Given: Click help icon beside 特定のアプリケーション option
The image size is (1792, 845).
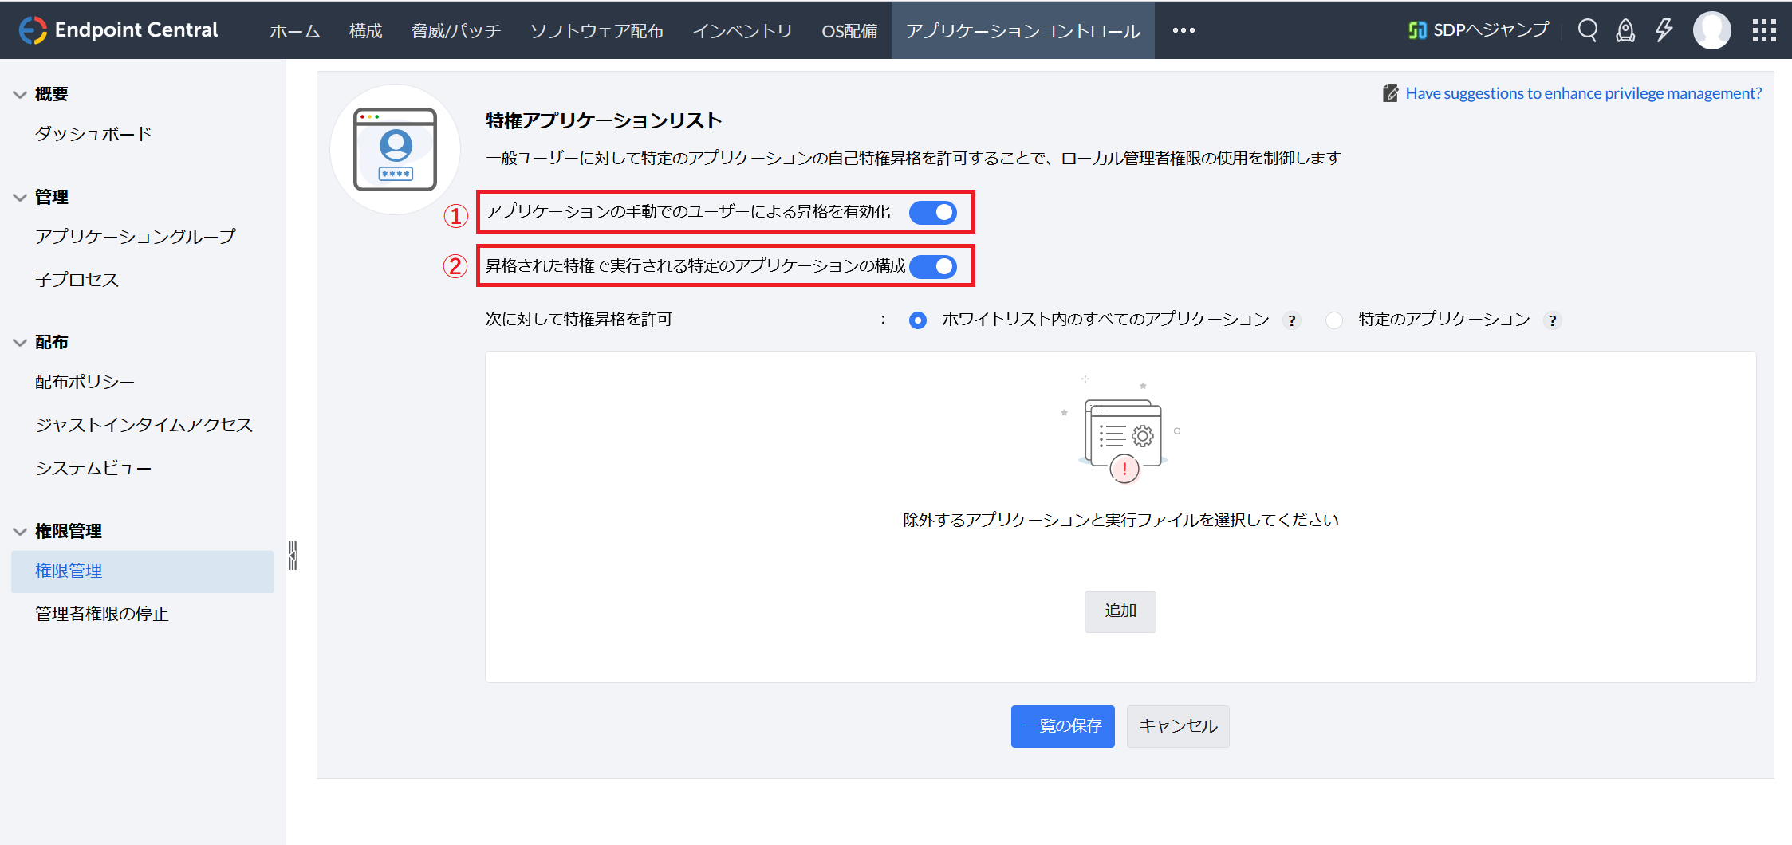Looking at the screenshot, I should pos(1552,320).
